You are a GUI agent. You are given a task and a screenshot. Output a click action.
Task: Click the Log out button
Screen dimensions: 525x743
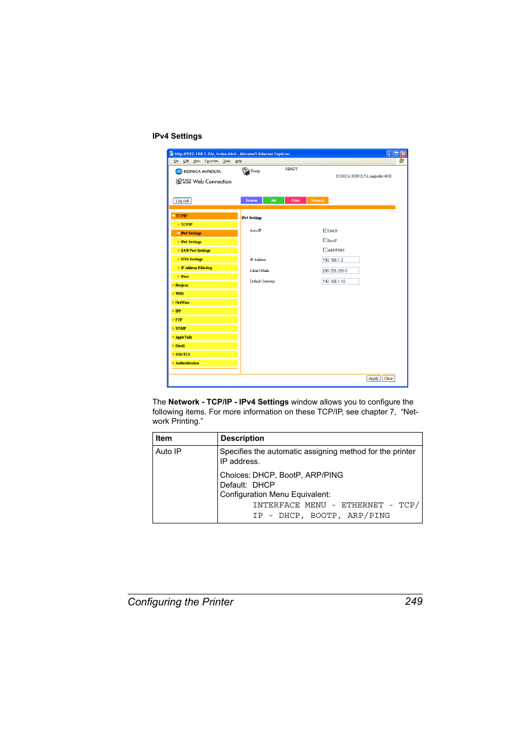tap(182, 201)
